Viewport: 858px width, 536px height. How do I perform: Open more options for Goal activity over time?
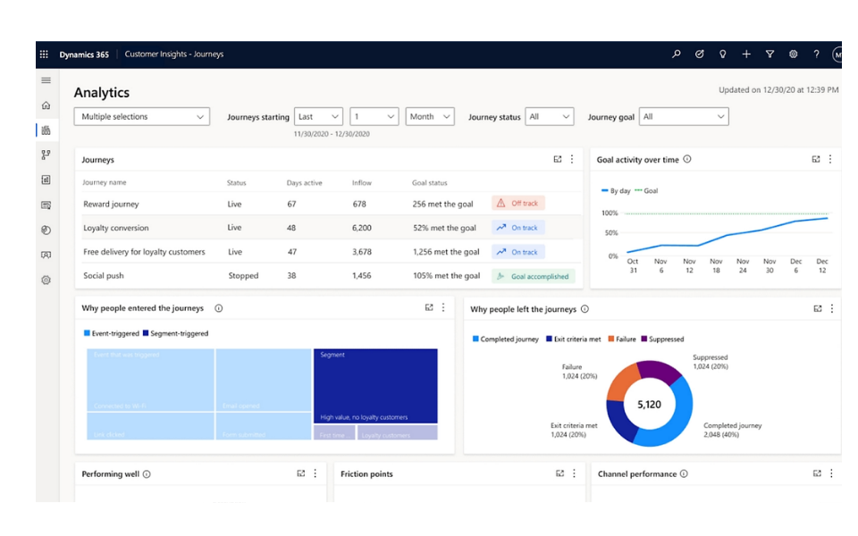(830, 159)
